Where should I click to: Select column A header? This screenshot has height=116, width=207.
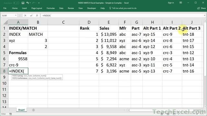click(x=18, y=22)
